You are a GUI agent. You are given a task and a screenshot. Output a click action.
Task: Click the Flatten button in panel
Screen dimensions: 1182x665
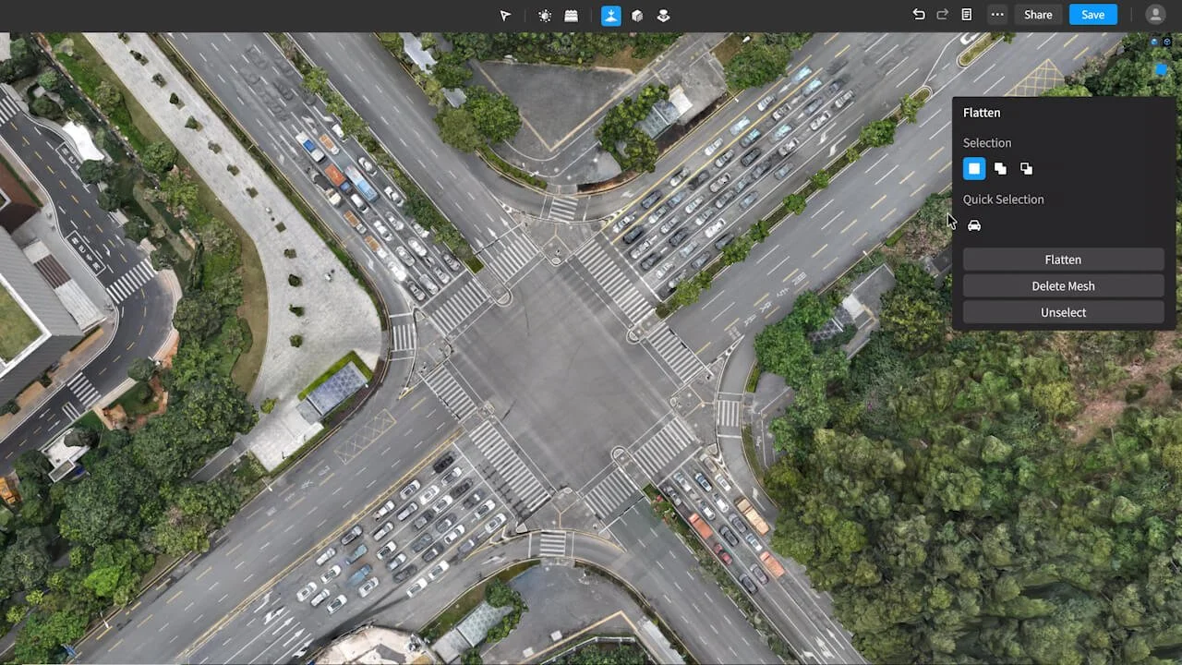click(x=1063, y=260)
